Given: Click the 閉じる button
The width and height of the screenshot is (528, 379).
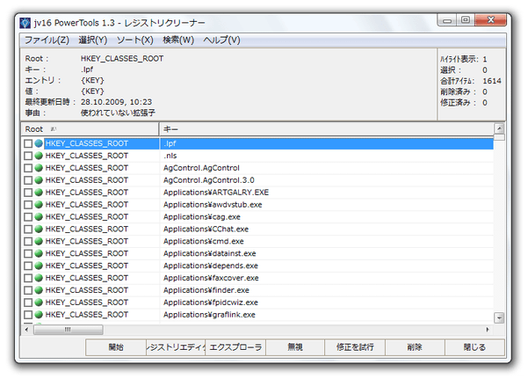Looking at the screenshot, I should click(x=474, y=347).
